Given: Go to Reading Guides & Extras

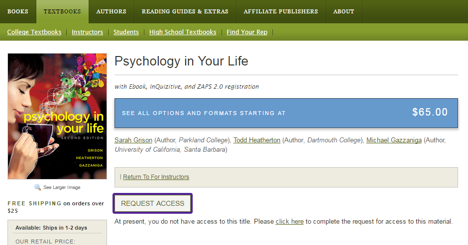Looking at the screenshot, I should (x=185, y=11).
